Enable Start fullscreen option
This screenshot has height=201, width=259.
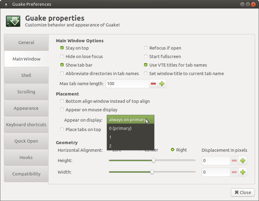[146, 57]
